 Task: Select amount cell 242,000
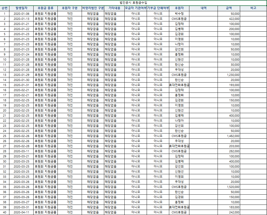click(x=229, y=212)
